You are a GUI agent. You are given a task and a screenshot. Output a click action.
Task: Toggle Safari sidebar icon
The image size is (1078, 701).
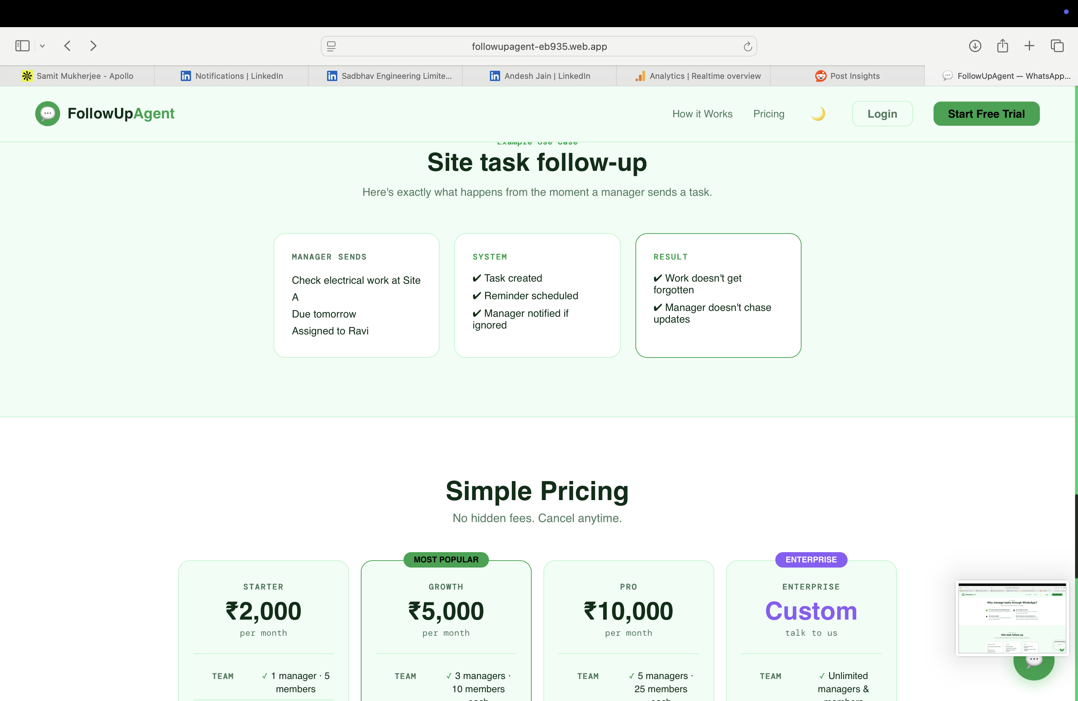pyautogui.click(x=22, y=46)
